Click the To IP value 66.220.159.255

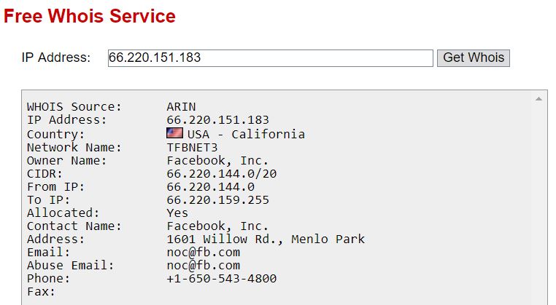[217, 200]
